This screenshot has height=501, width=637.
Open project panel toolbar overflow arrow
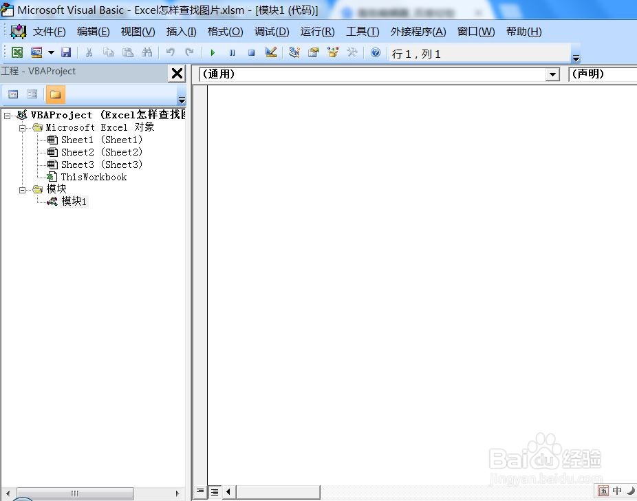(x=182, y=100)
